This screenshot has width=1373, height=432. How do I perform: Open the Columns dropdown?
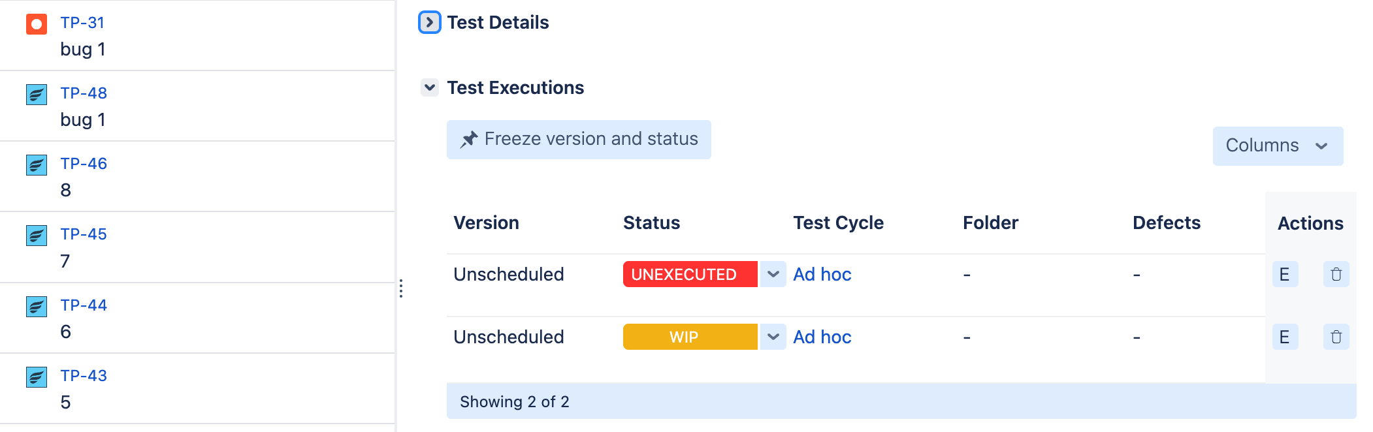pos(1277,146)
